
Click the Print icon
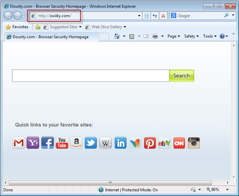click(x=155, y=36)
